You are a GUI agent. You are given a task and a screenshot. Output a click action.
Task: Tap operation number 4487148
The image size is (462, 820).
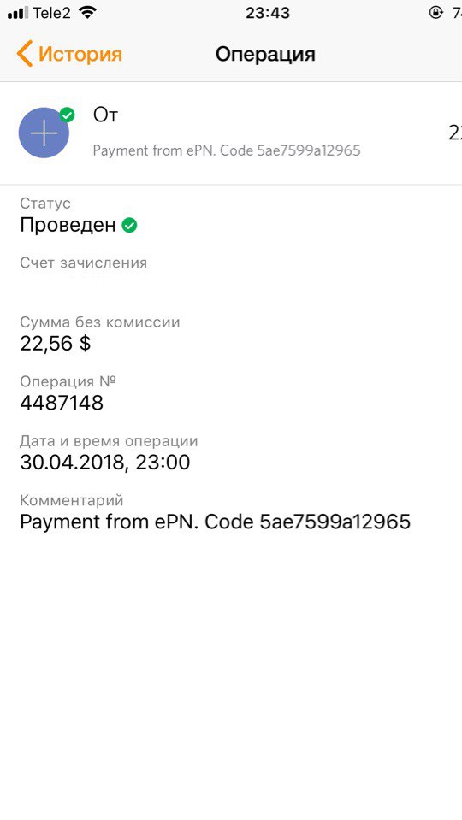(62, 403)
